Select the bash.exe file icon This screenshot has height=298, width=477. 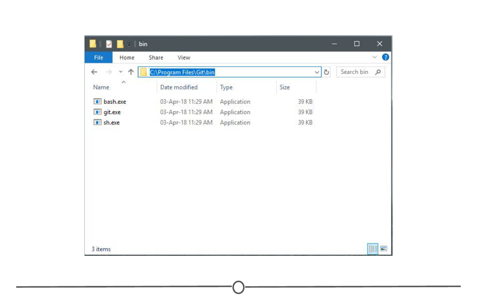(97, 102)
